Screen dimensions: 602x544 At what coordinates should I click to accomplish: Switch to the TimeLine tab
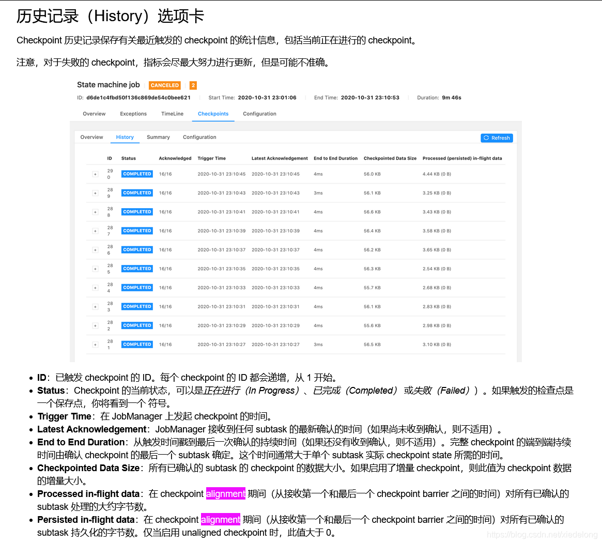pyautogui.click(x=173, y=114)
